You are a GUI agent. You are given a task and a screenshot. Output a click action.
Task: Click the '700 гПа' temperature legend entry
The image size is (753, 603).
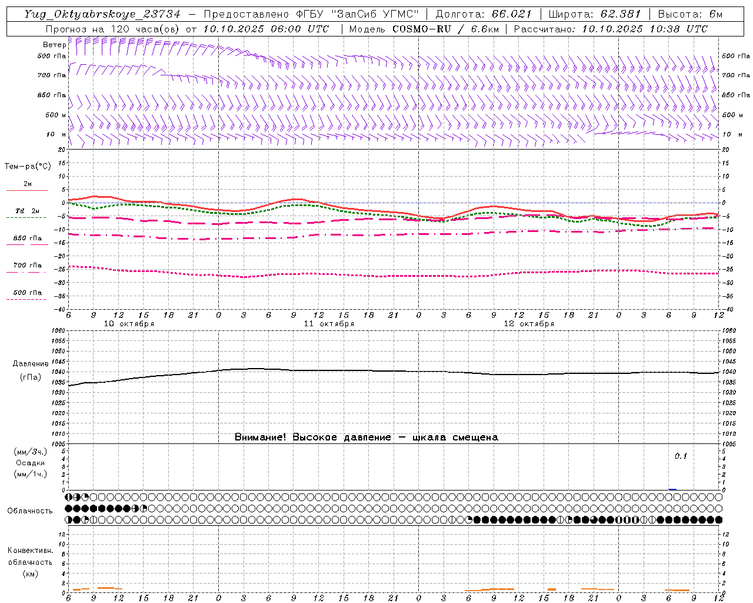28,266
